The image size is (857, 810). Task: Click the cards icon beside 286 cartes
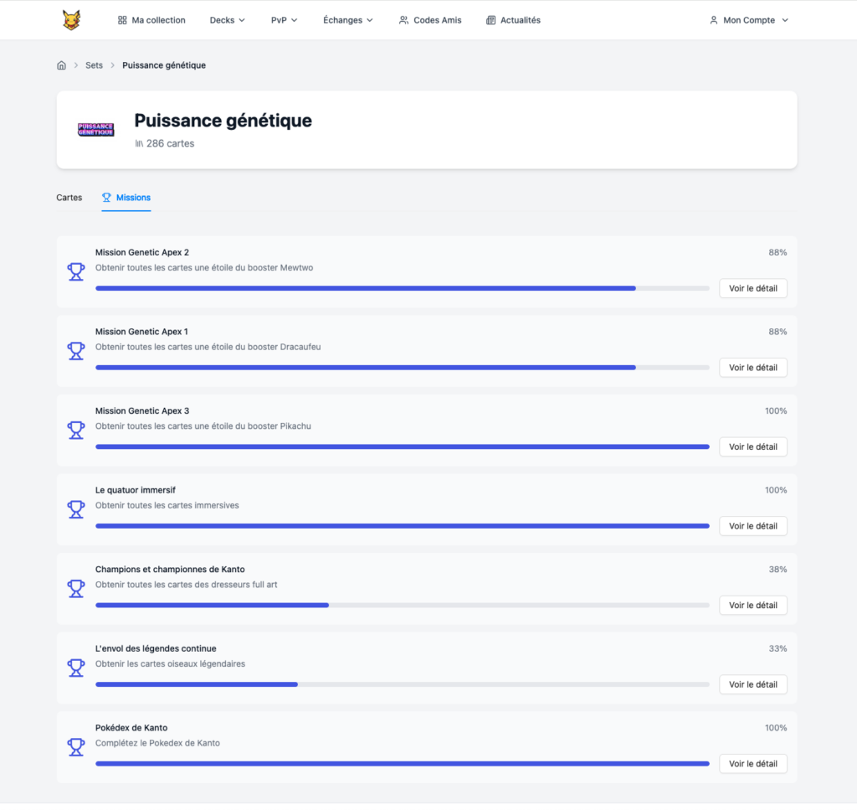pos(140,143)
